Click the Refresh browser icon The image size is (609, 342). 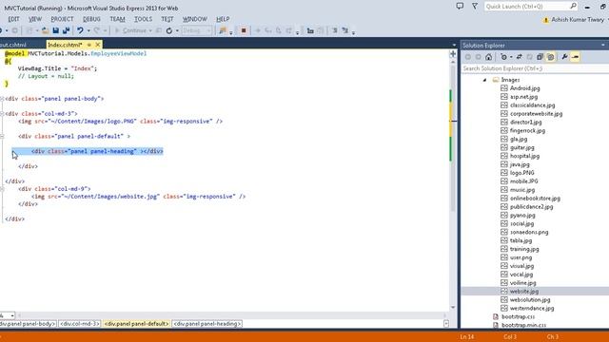point(169,30)
